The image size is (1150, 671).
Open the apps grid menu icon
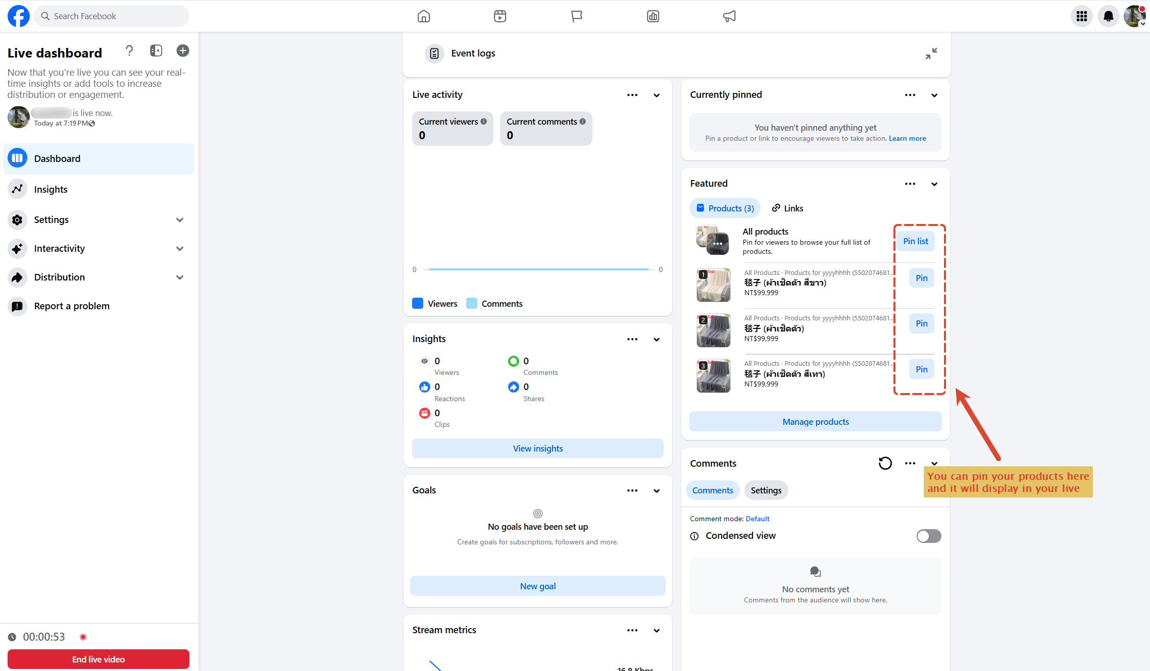click(1081, 16)
